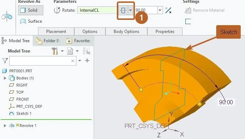
Task: Open the angle value dropdown arrow
Action: tap(160, 10)
